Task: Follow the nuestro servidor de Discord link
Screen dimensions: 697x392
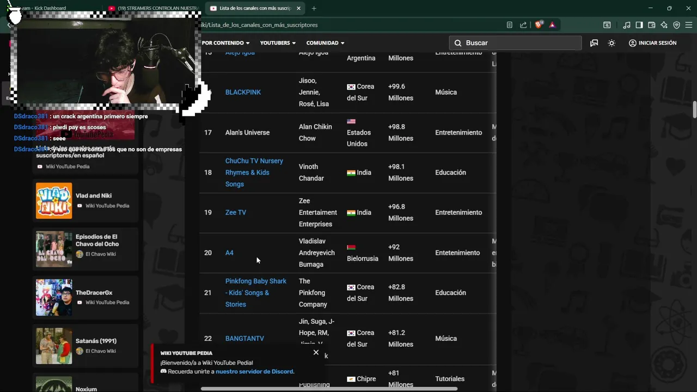Action: (x=255, y=372)
